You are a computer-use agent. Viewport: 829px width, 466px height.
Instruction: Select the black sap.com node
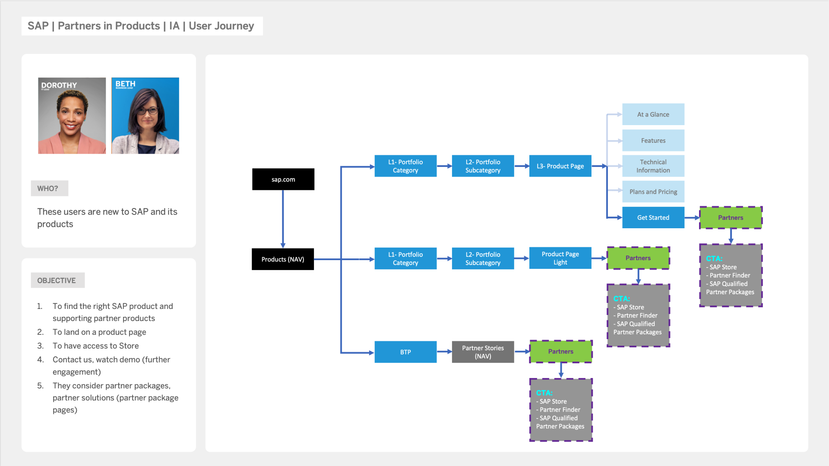point(283,179)
